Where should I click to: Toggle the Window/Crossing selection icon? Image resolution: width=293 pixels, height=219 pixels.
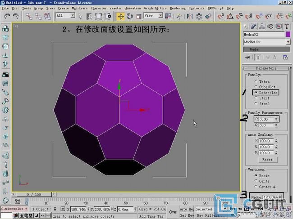(108, 16)
